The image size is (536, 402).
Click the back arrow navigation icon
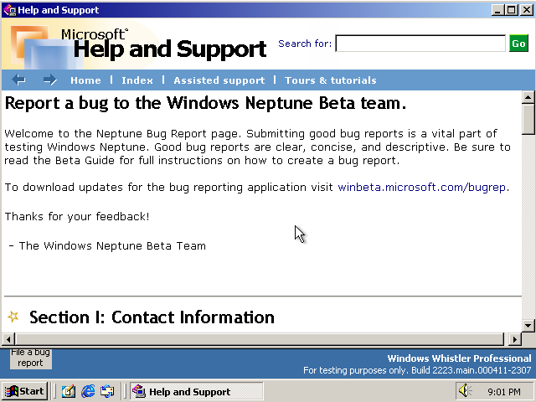coord(18,80)
